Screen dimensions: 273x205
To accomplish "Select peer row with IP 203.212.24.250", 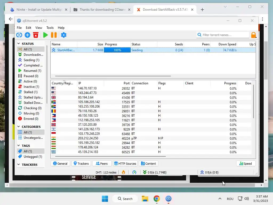I will click(151, 138).
